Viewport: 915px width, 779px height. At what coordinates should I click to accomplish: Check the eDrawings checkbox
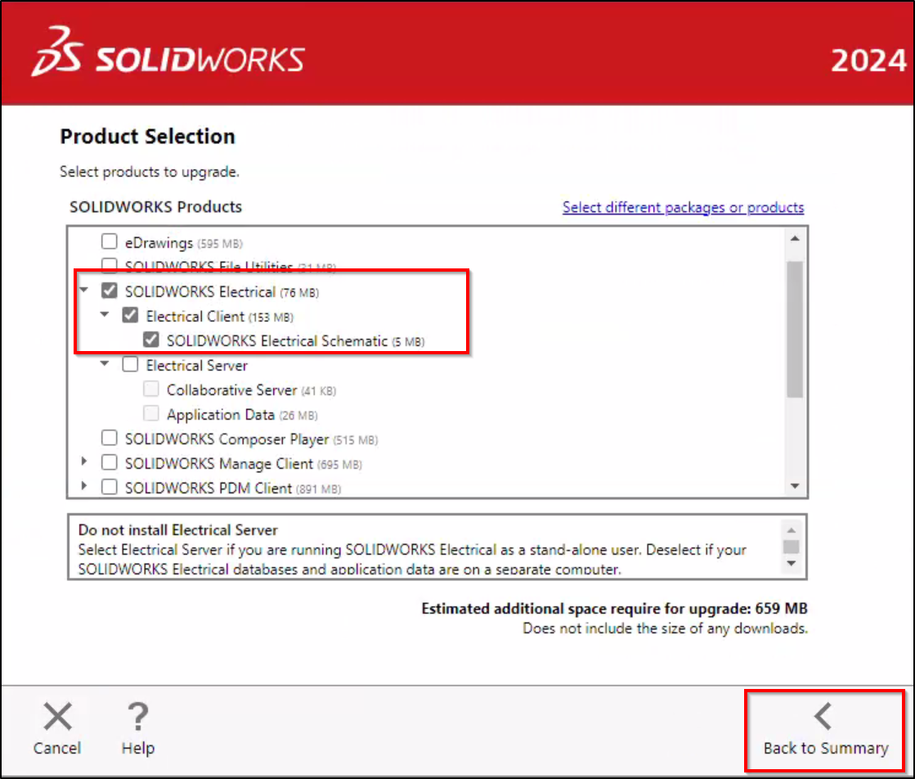click(109, 241)
